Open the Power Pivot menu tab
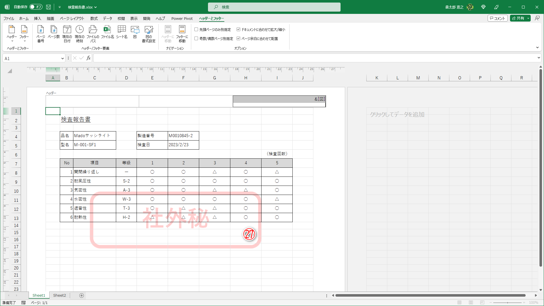Viewport: 544px width, 306px height. pyautogui.click(x=182, y=18)
